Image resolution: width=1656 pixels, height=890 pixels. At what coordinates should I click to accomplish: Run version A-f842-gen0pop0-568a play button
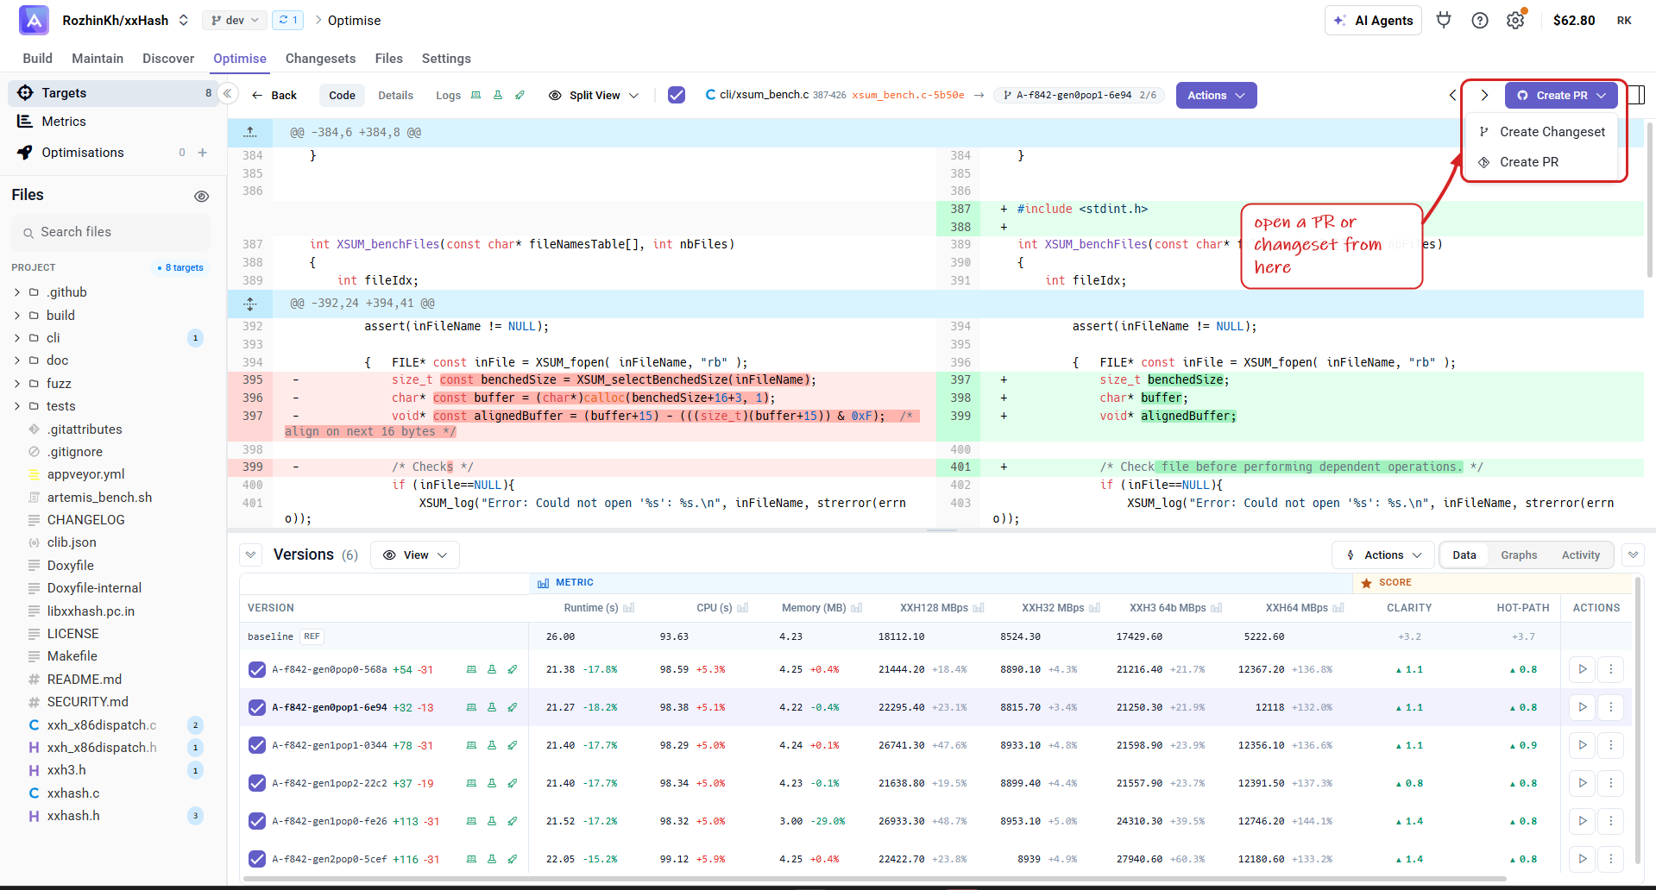1583,669
